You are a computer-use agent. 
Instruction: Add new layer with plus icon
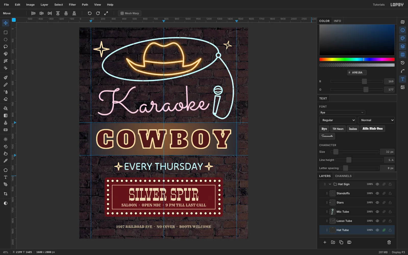click(x=325, y=242)
